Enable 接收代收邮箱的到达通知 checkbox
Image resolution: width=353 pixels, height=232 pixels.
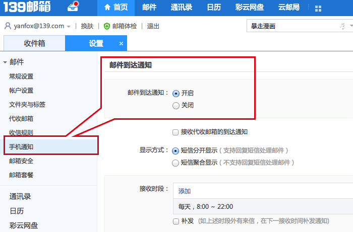pos(175,132)
